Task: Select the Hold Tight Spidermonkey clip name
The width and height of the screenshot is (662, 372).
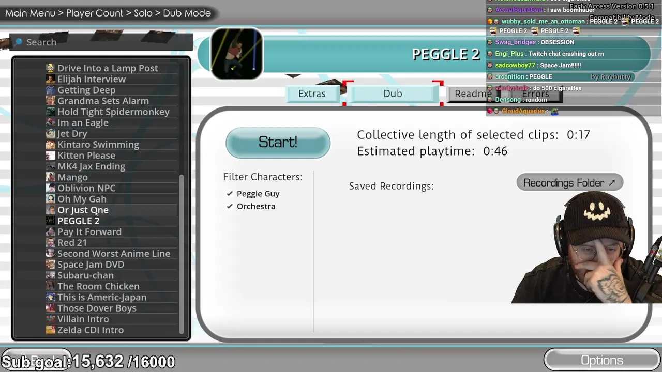Action: pyautogui.click(x=113, y=112)
